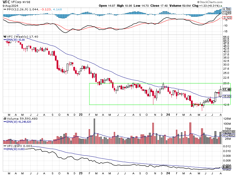
Task: Select the Volume legend marker icon
Action: [5, 118]
